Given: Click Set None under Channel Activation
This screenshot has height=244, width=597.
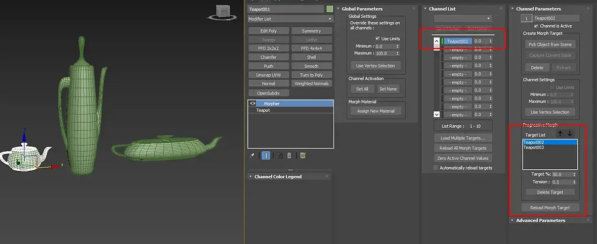Looking at the screenshot, I should click(388, 89).
